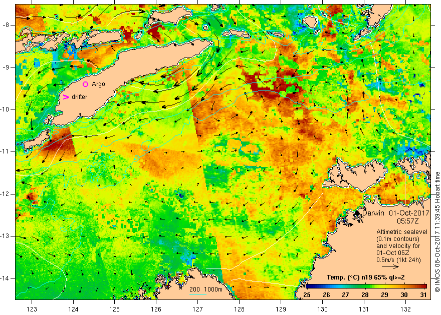Viewport: 441px width, 315px height.
Task: Click the cyan 200 m depth legend line
Action: pos(198,294)
